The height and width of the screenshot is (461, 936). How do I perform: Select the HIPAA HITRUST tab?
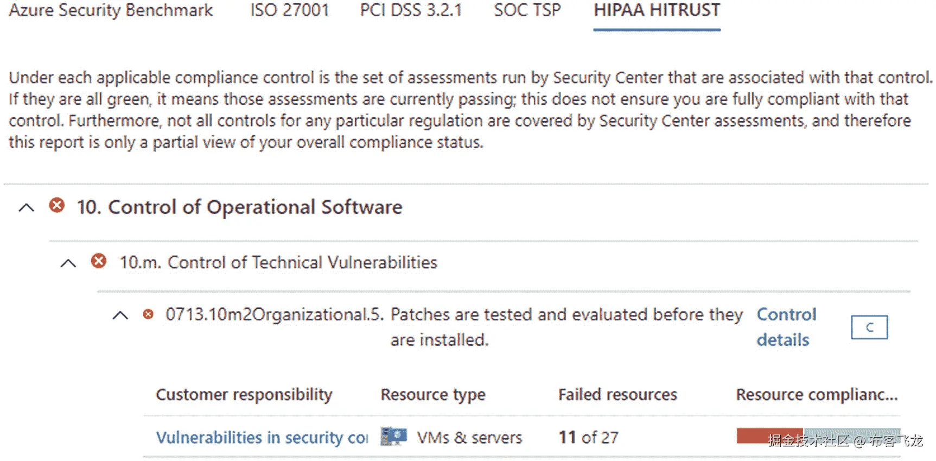(657, 10)
